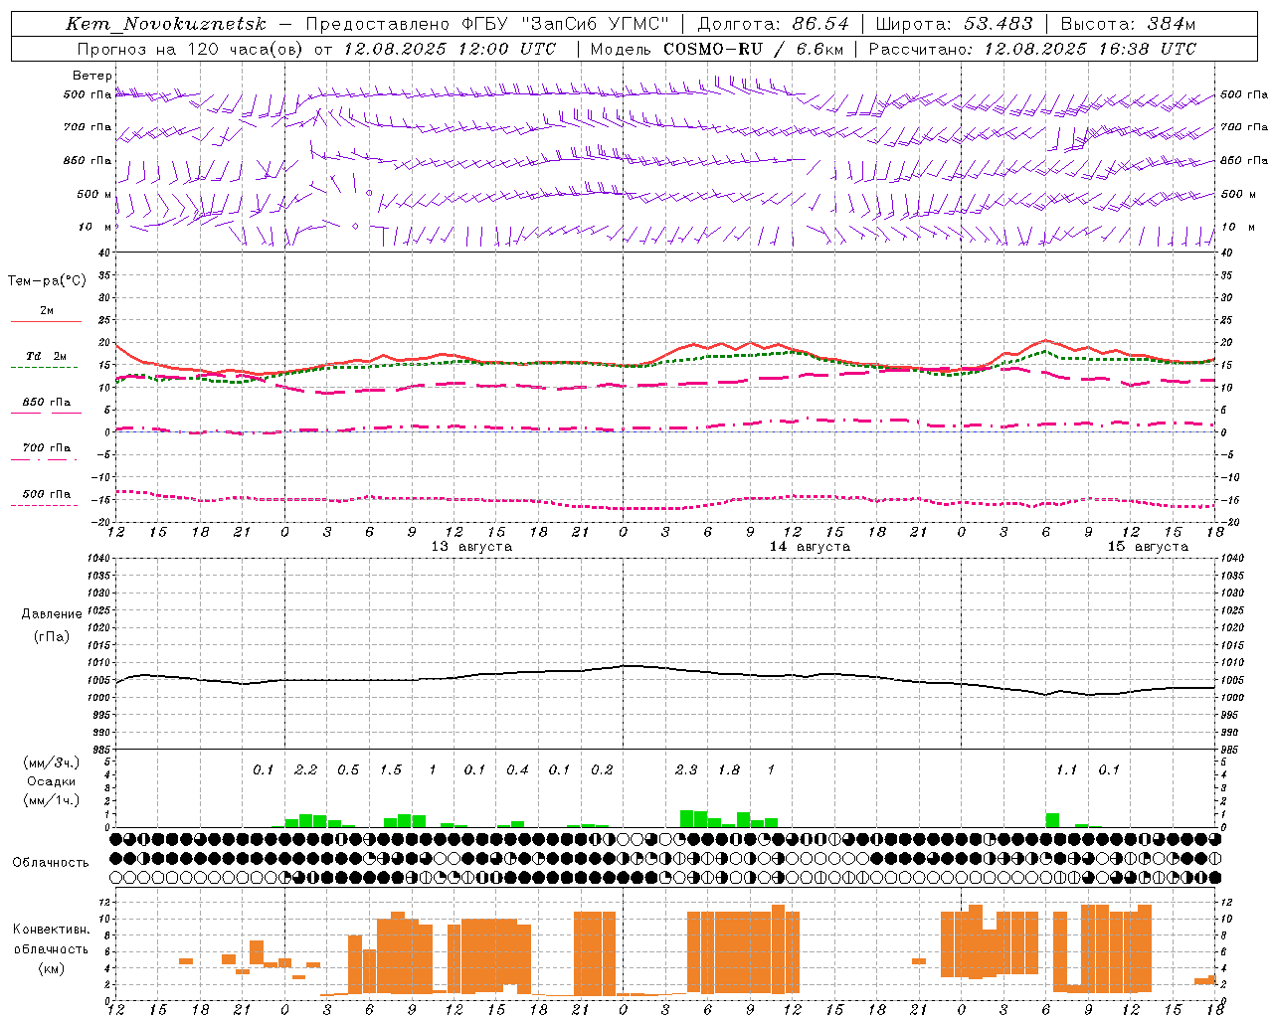
Task: Click the 2м temperature legend entry
Action: [47, 311]
